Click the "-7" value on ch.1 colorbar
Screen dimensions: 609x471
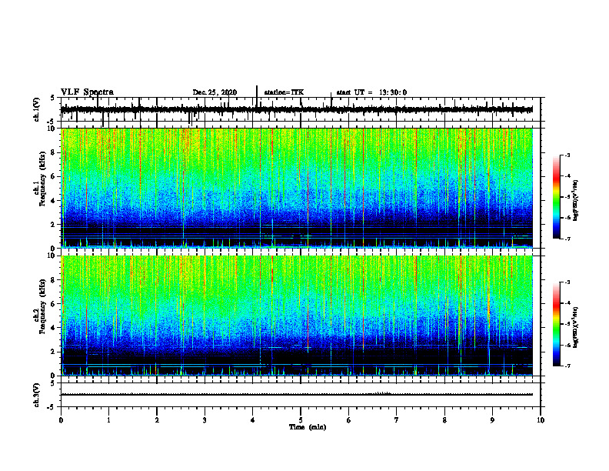point(567,239)
